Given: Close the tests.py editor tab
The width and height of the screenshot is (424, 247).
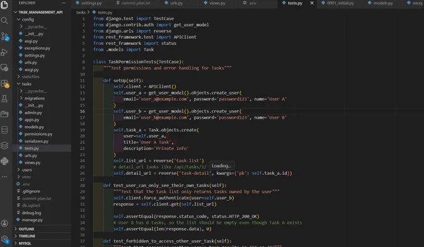Looking at the screenshot, I should [x=312, y=3].
